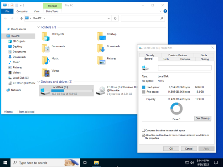Click the New folder quick access icon
The width and height of the screenshot is (223, 167).
point(17,5)
